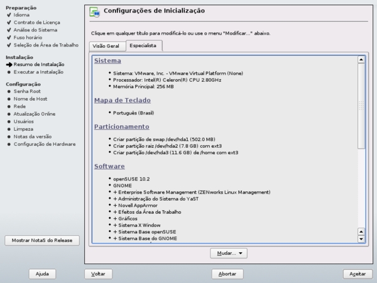Click the checkmark next to Contrato de Licença

click(x=9, y=23)
